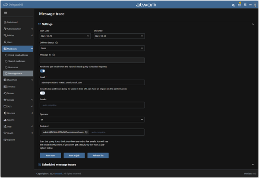Show Message ID info tooltip icon
This screenshot has width=259, height=178.
click(x=54, y=55)
